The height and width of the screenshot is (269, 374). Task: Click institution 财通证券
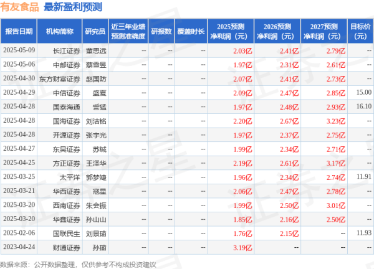[66, 248]
